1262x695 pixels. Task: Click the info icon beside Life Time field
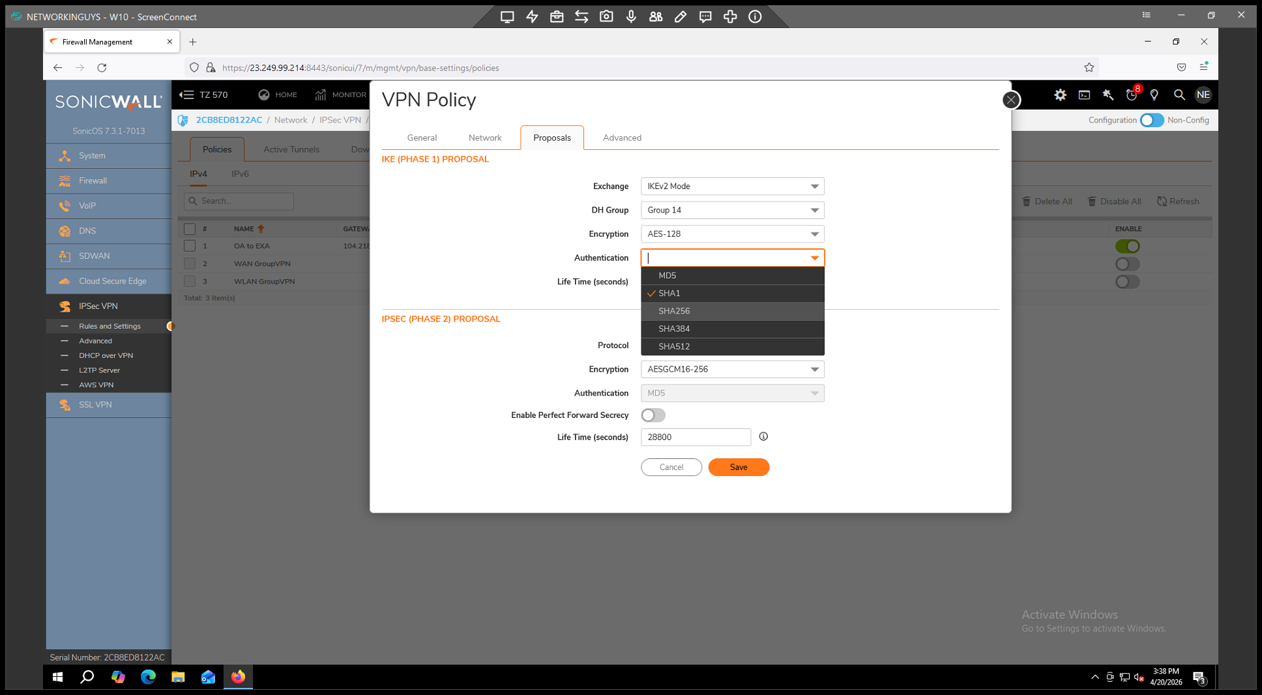tap(763, 437)
